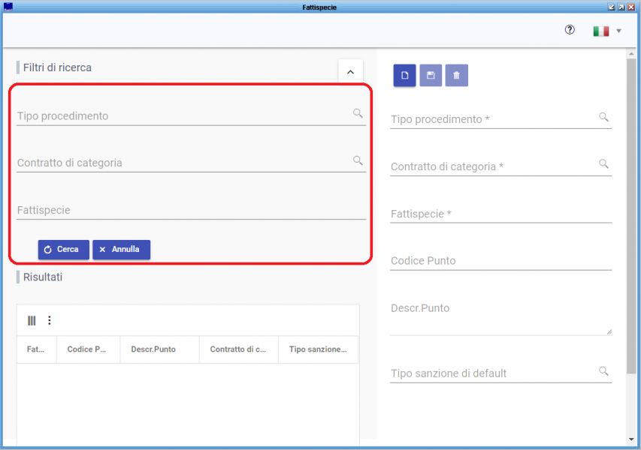This screenshot has height=450, width=641.
Task: Open lookup for filter Contratto di categoria
Action: 358,160
